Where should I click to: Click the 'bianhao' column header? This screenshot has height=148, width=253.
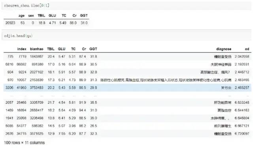(x=37, y=49)
